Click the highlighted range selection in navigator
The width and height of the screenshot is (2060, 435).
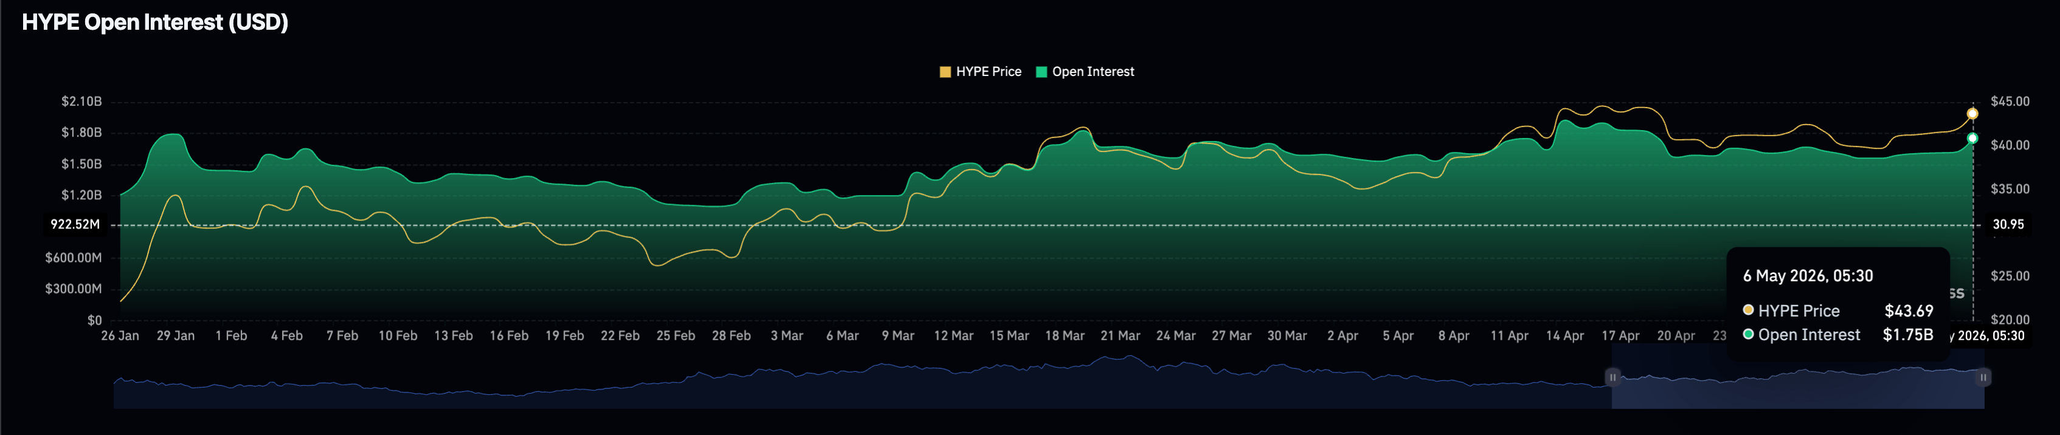pyautogui.click(x=1798, y=377)
